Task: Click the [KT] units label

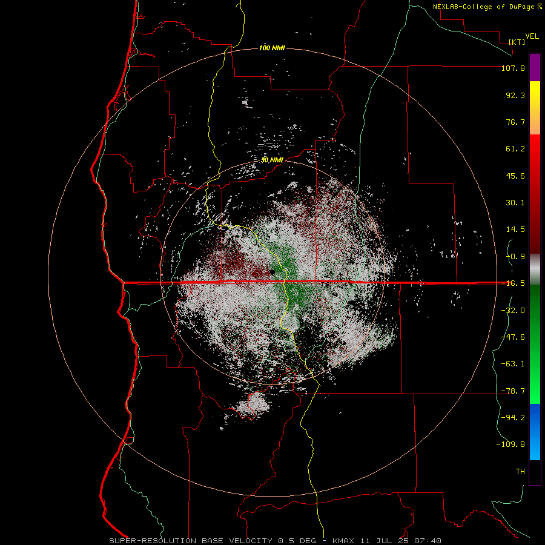Action: click(x=517, y=42)
